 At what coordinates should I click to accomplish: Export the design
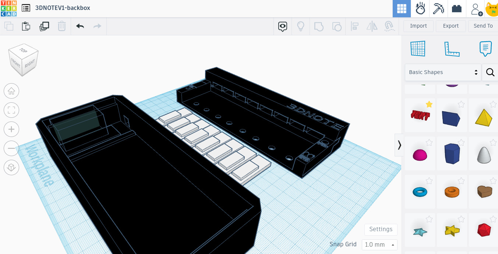tap(451, 26)
